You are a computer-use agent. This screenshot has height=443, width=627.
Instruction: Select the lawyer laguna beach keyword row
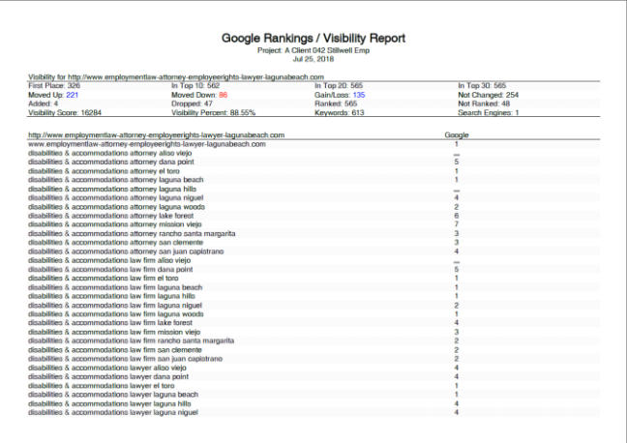[113, 394]
